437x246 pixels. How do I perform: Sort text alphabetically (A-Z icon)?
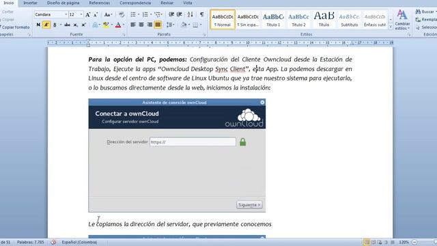tap(190, 14)
